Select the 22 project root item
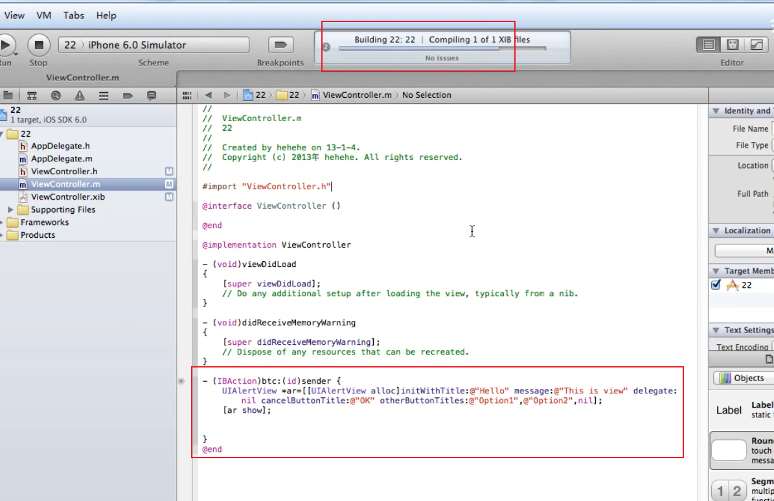This screenshot has height=501, width=774. pyautogui.click(x=88, y=115)
